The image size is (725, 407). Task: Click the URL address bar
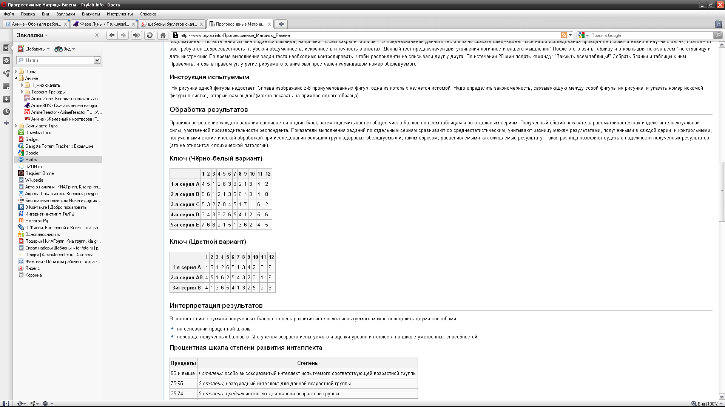pyautogui.click(x=370, y=35)
